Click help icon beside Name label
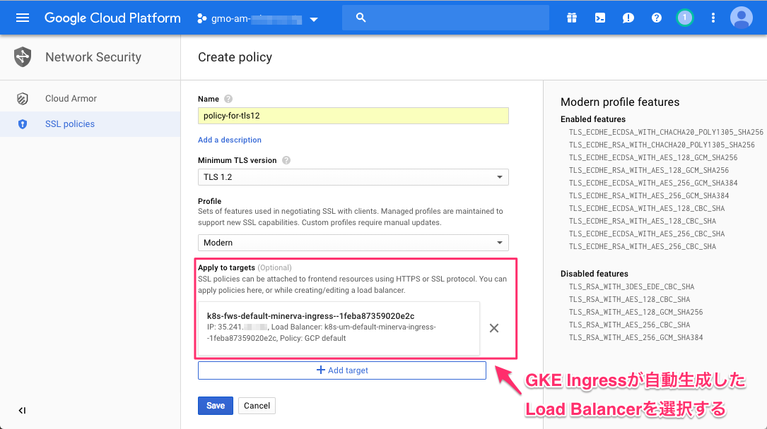The width and height of the screenshot is (767, 429). (x=228, y=99)
